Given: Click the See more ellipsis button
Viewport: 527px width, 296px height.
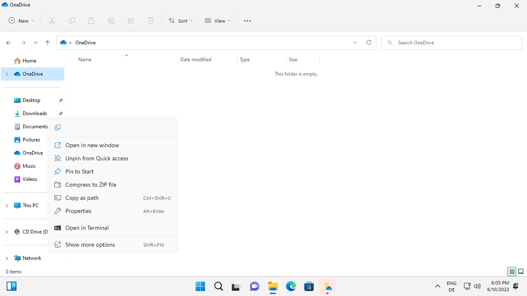Looking at the screenshot, I should pos(247,21).
